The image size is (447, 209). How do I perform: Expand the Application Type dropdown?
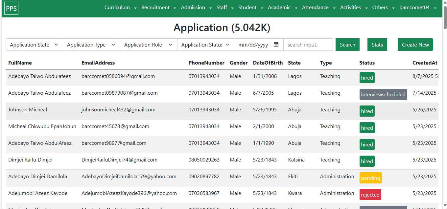[x=91, y=45]
